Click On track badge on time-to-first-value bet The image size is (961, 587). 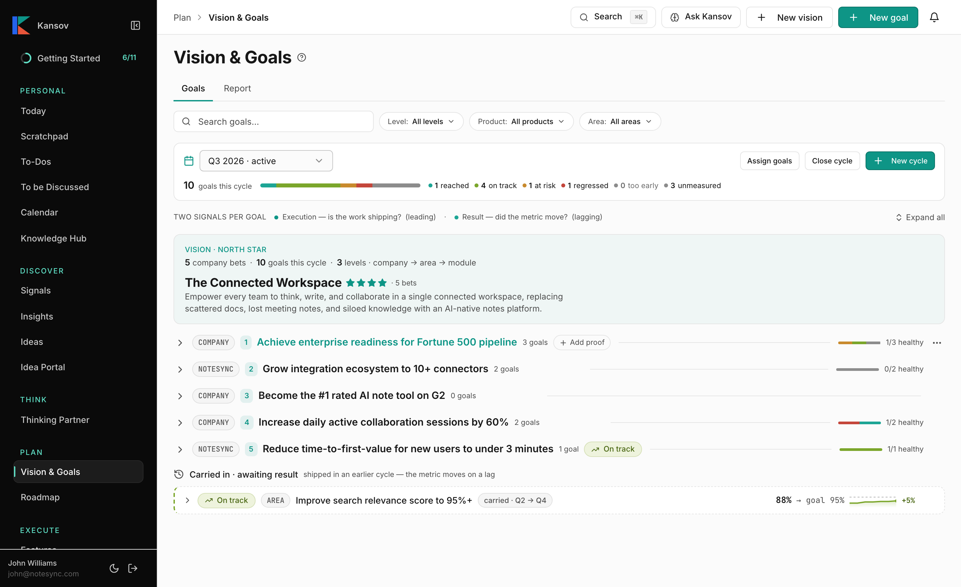613,449
